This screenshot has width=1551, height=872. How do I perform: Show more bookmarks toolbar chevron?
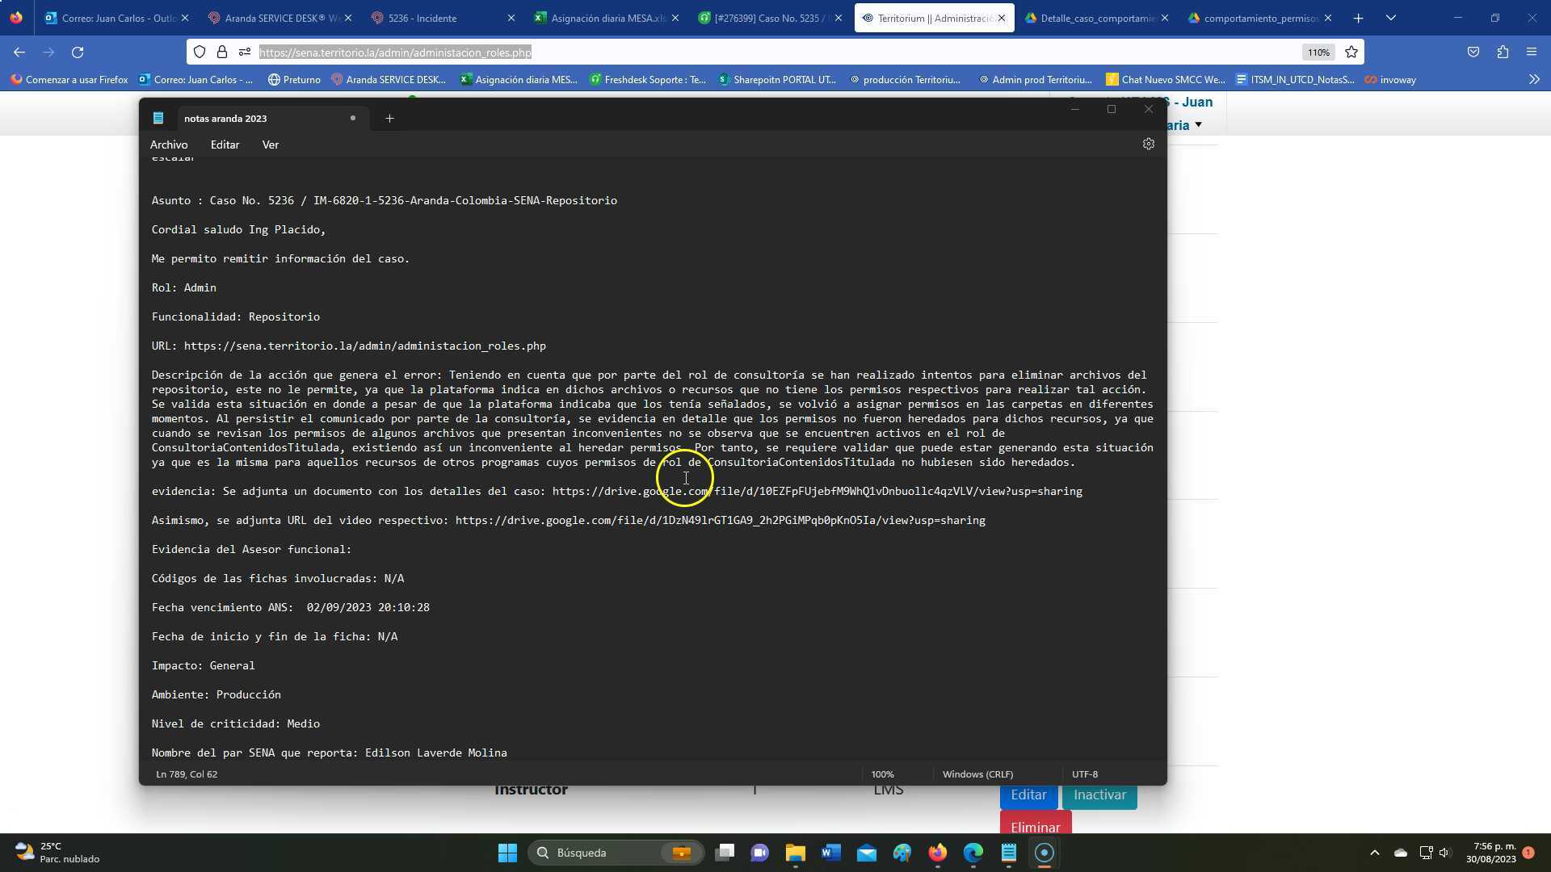pyautogui.click(x=1533, y=79)
